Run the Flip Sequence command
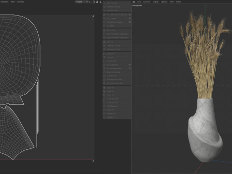This screenshot has height=174, width=232. coord(117,106)
